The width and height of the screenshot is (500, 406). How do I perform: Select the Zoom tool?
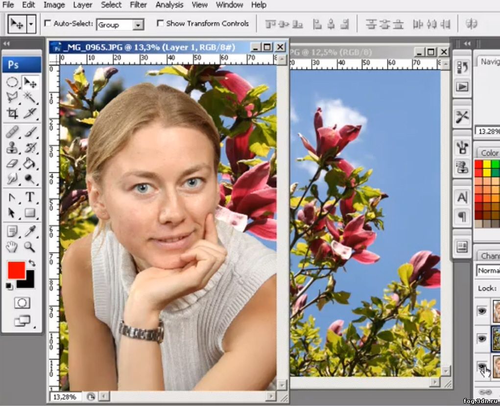coord(30,247)
